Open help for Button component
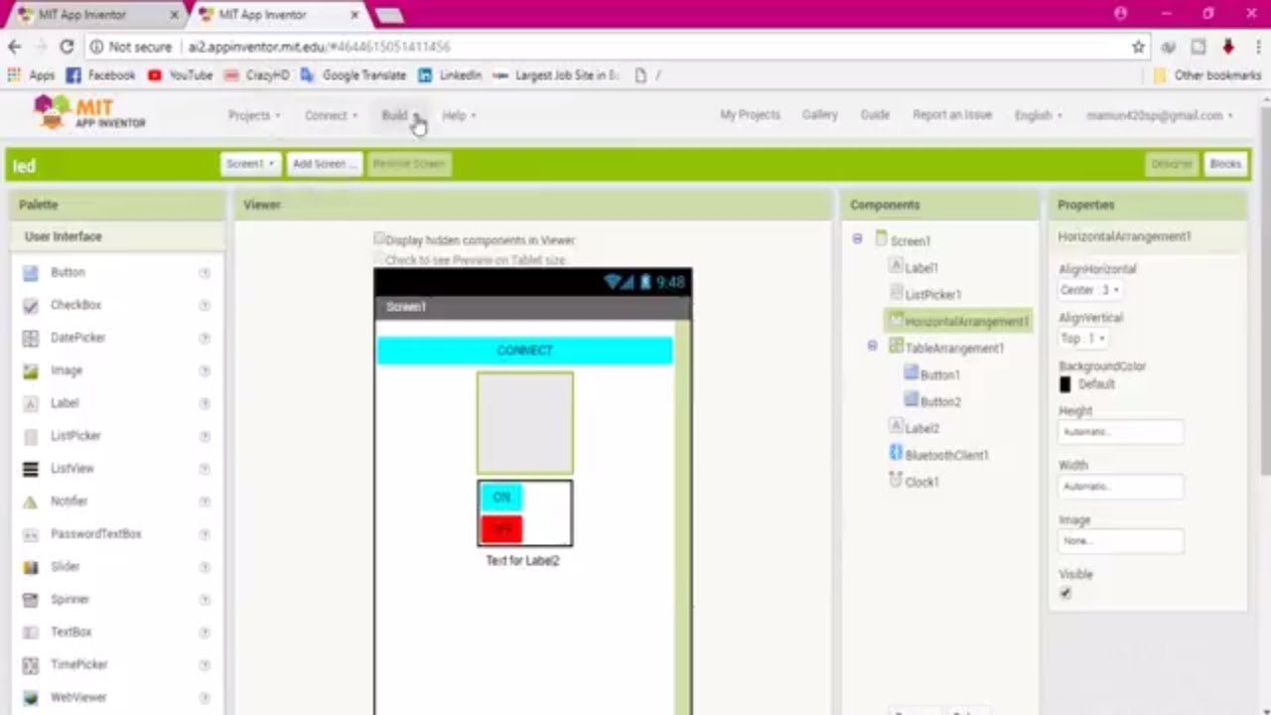This screenshot has width=1271, height=715. [x=205, y=273]
